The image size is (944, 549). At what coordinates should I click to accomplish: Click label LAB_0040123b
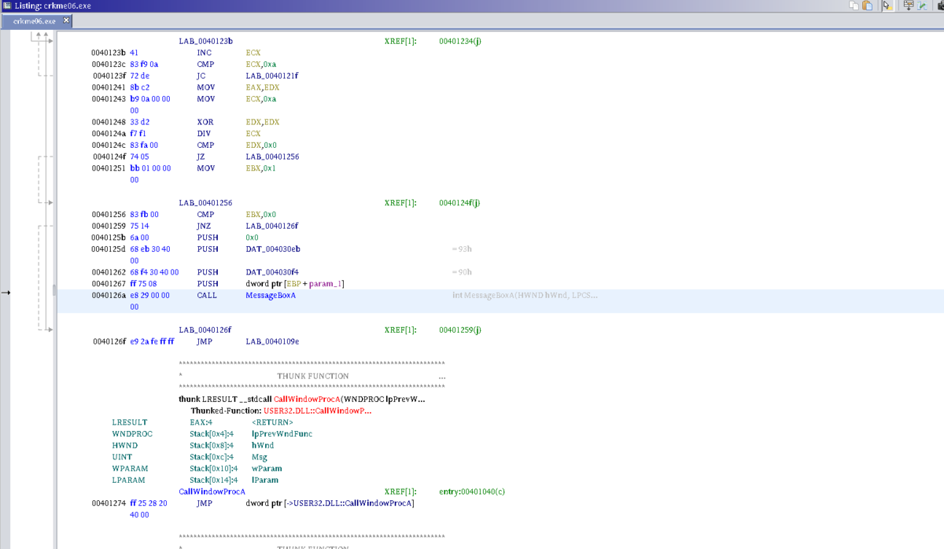(x=205, y=41)
